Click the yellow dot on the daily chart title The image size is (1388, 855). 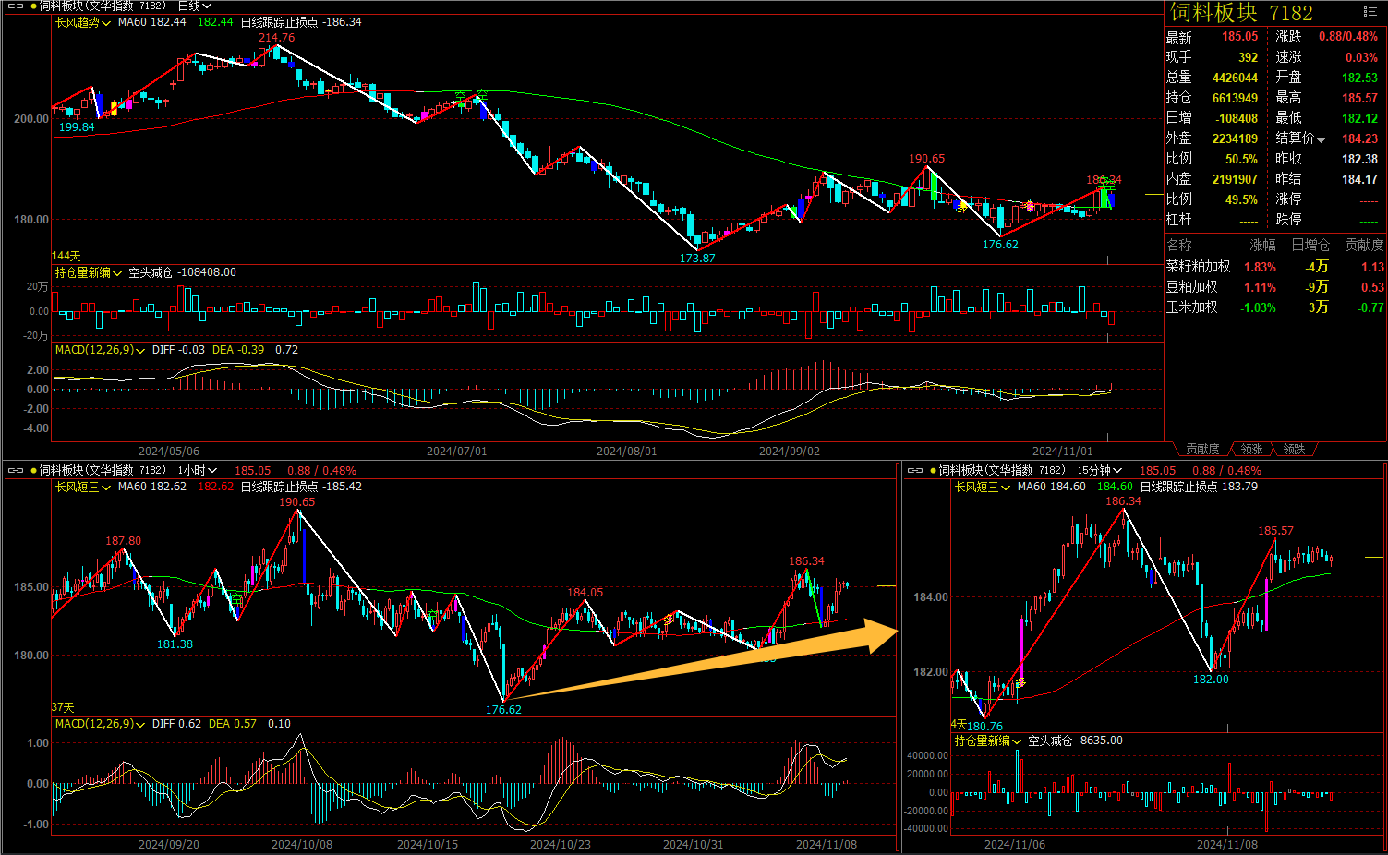point(34,6)
